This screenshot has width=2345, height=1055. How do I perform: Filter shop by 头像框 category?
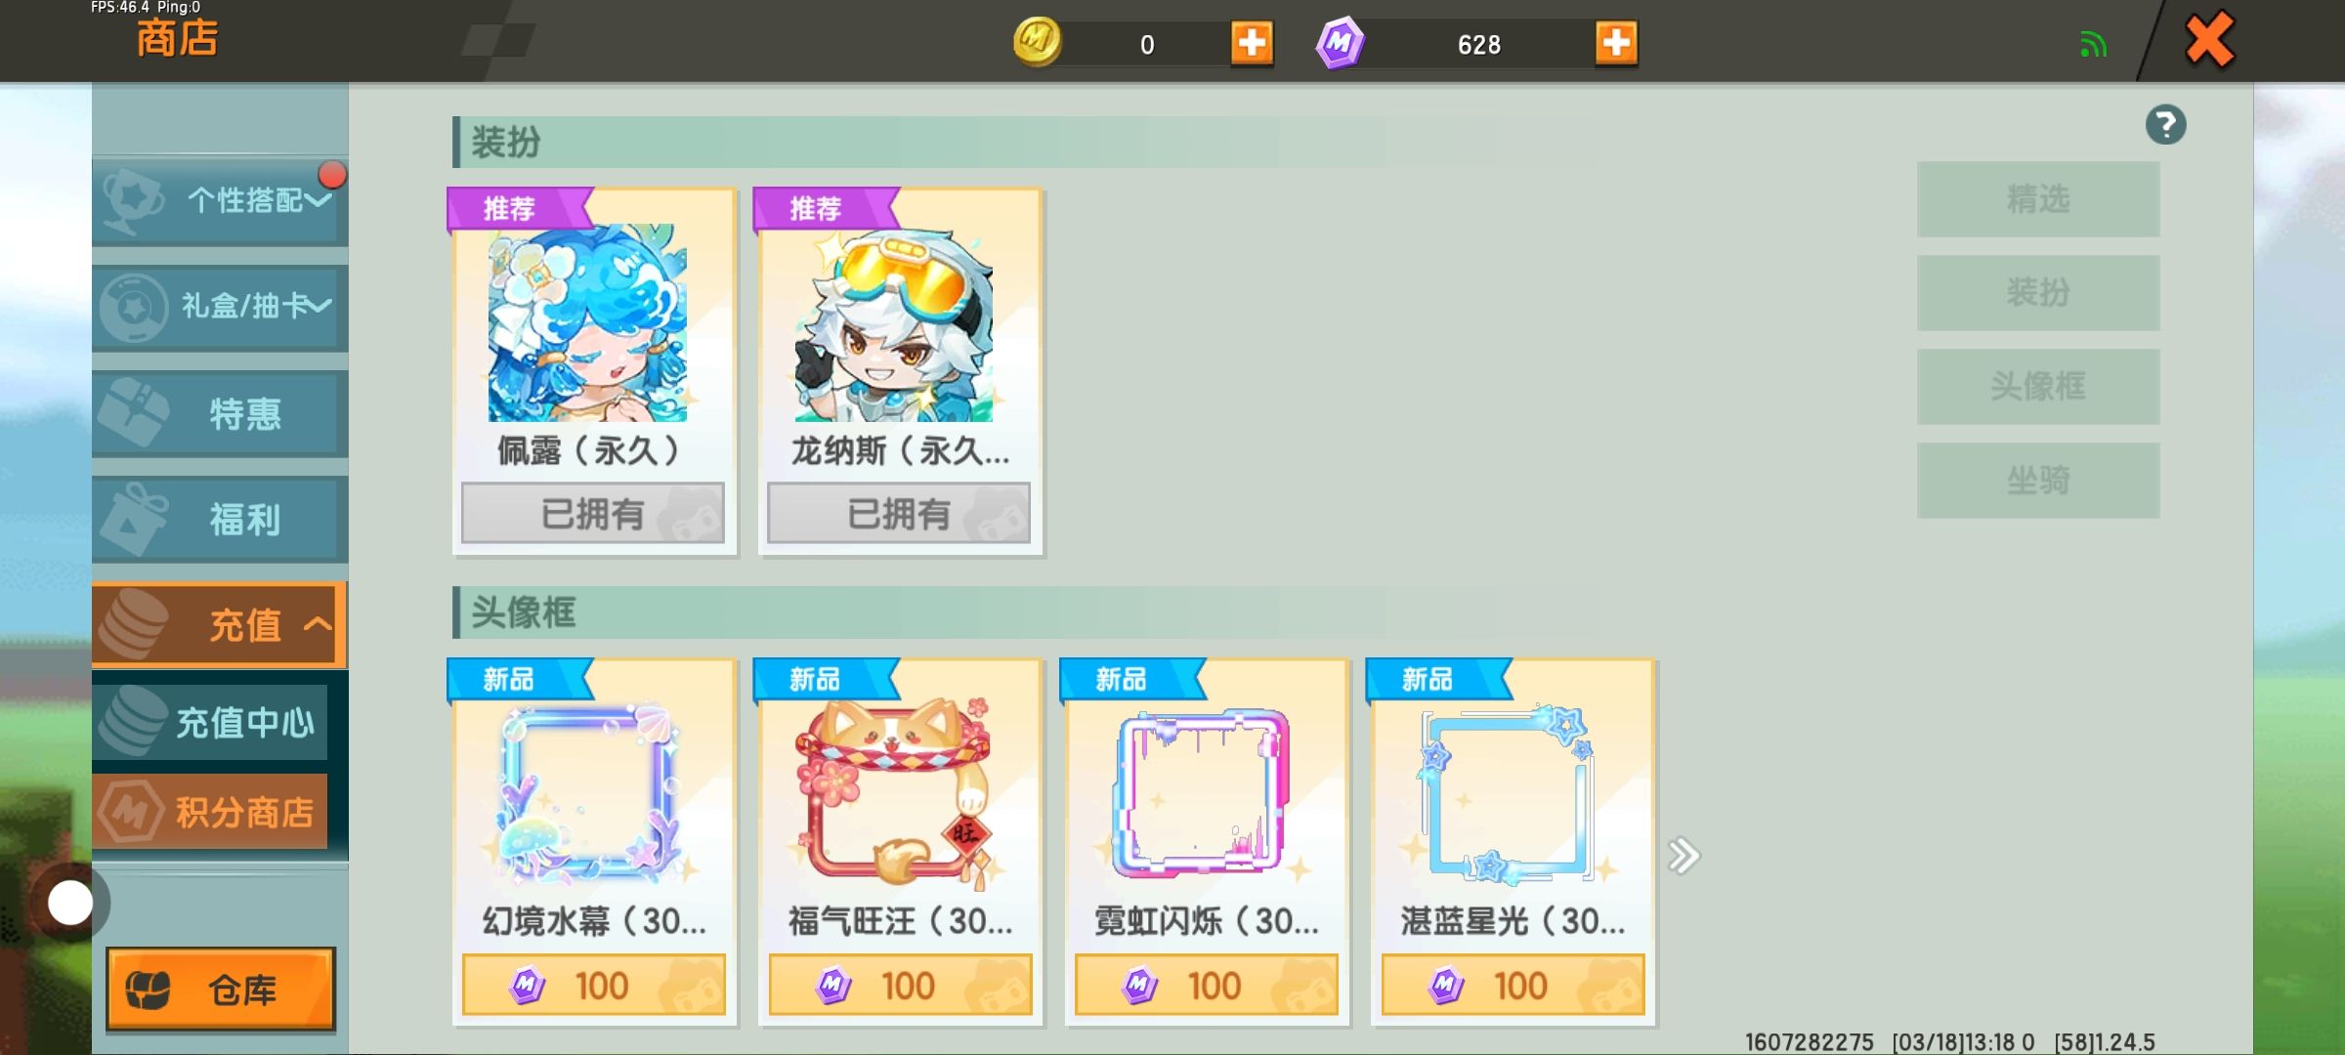tap(2038, 387)
